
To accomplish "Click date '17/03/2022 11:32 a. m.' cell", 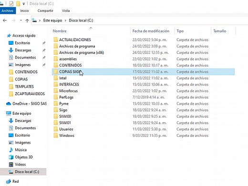I will pos(150,72).
